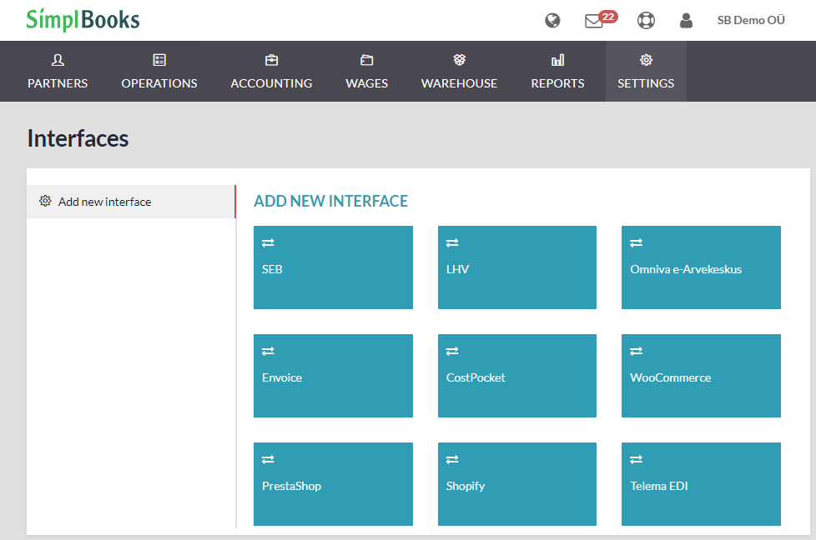816x540 pixels.
Task: Click the ADD NEW INTERFACE heading
Action: tap(331, 201)
